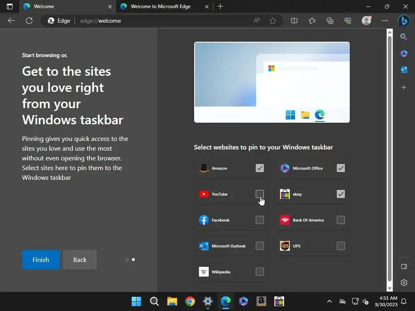Image resolution: width=415 pixels, height=311 pixels.
Task: Add an app to sidebar with plus
Action: [x=404, y=87]
